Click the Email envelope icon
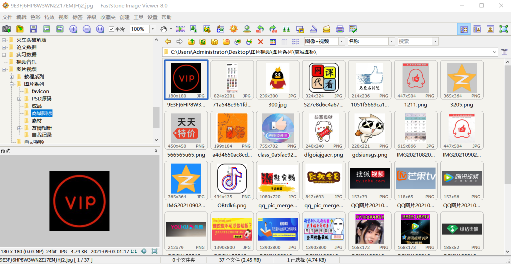511x264 pixels. [326, 29]
